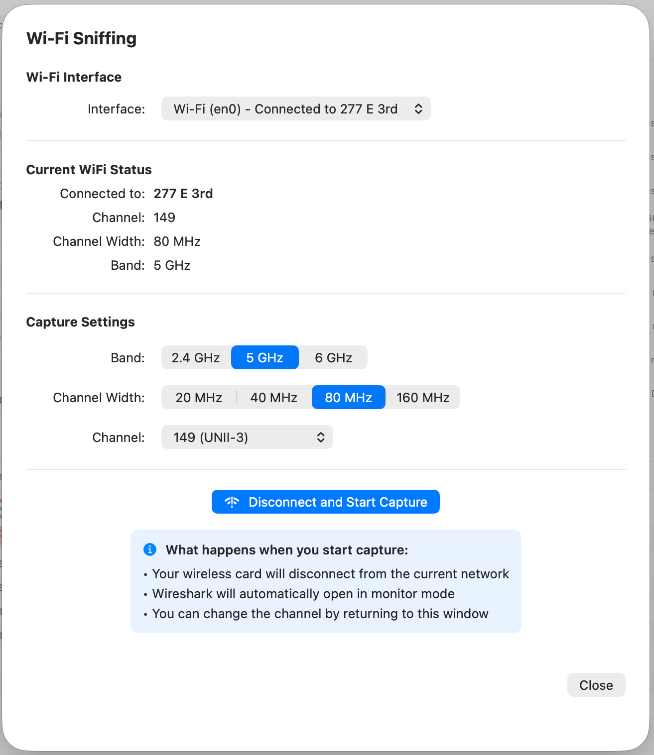Click the blue info icon in the notice box
This screenshot has height=755, width=654.
(x=150, y=549)
